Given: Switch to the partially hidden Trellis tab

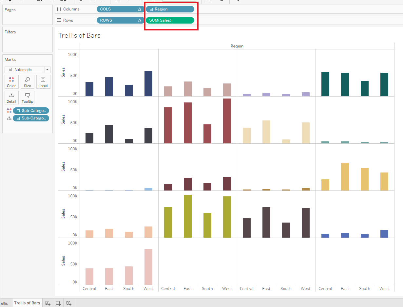Looking at the screenshot, I should tap(4, 303).
